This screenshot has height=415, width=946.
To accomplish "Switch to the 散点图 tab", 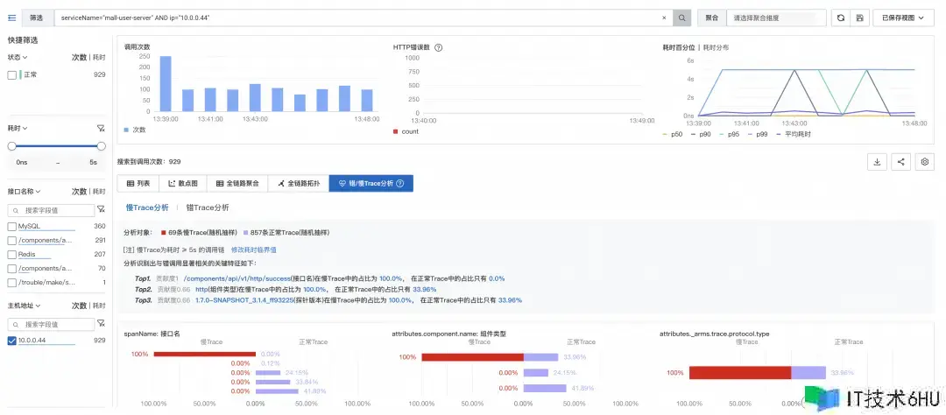I will [x=182, y=184].
